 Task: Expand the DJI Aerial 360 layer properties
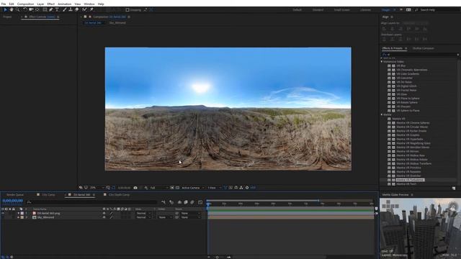[x=18, y=213]
